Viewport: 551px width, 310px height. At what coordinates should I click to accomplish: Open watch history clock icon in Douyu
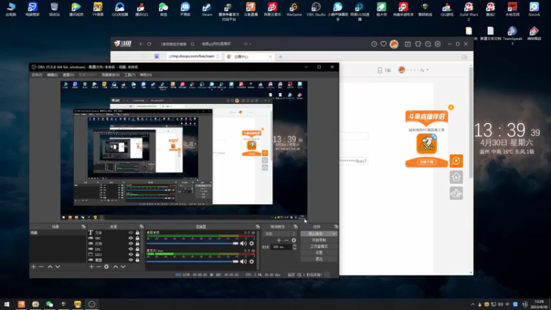pyautogui.click(x=374, y=44)
